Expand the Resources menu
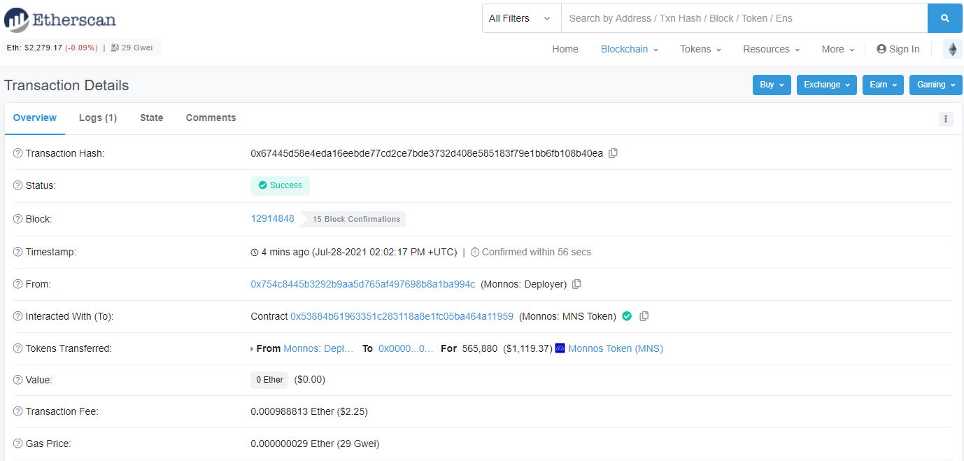 (772, 49)
